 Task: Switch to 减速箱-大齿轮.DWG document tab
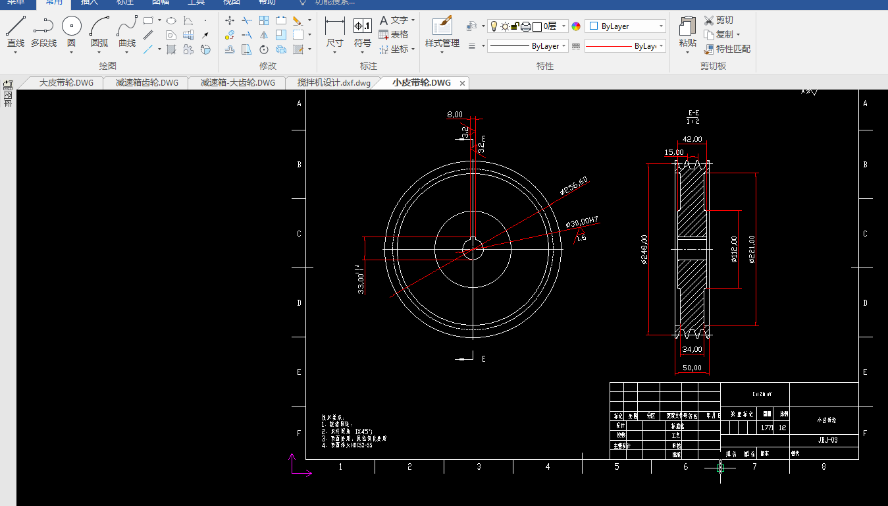pyautogui.click(x=238, y=83)
